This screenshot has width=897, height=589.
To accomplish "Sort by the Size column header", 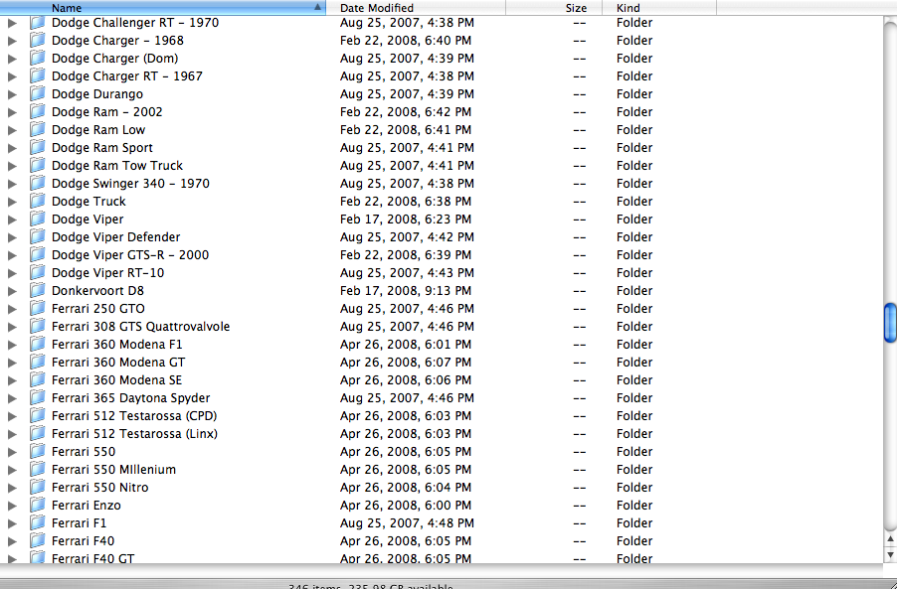I will click(554, 7).
